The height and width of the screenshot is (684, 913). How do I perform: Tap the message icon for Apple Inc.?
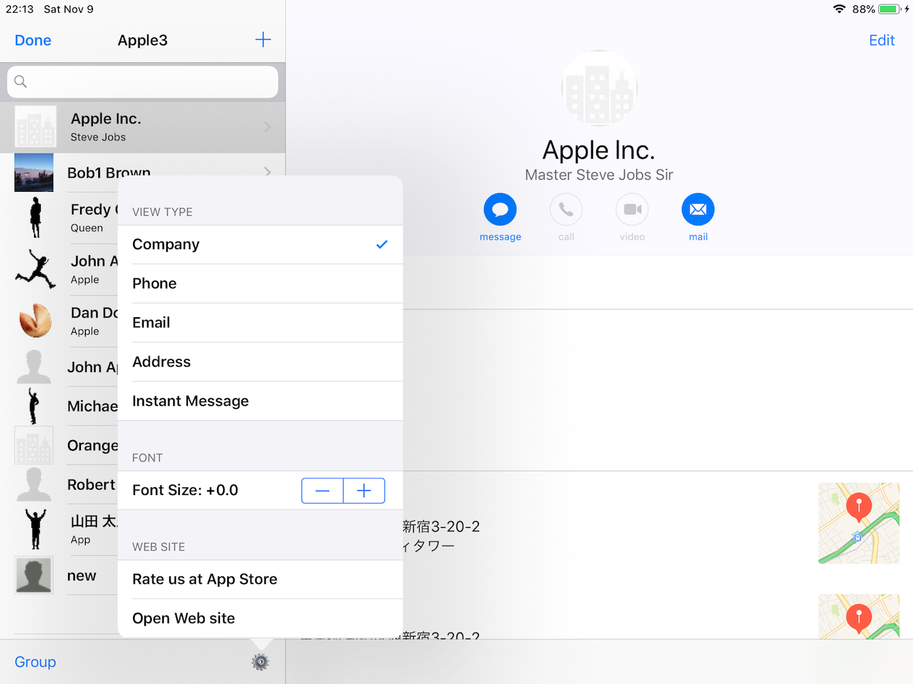[500, 210]
